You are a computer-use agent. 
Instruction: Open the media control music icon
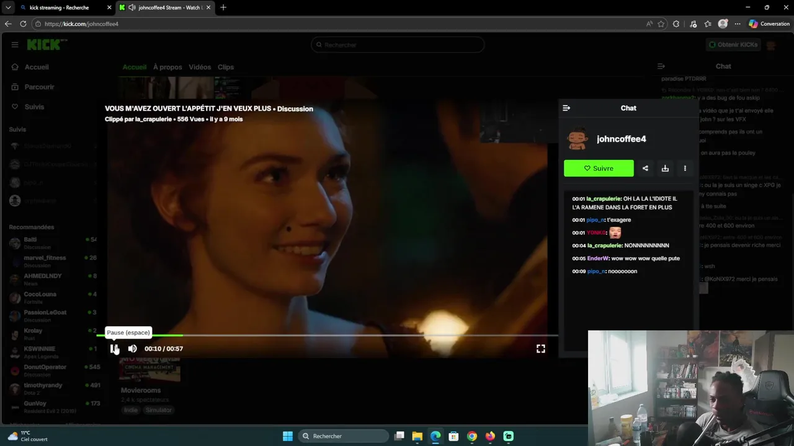693,24
